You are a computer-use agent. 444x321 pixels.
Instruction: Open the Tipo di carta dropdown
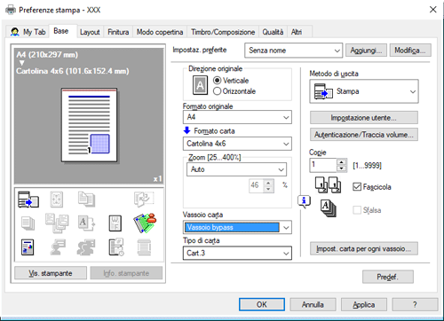coord(237,254)
